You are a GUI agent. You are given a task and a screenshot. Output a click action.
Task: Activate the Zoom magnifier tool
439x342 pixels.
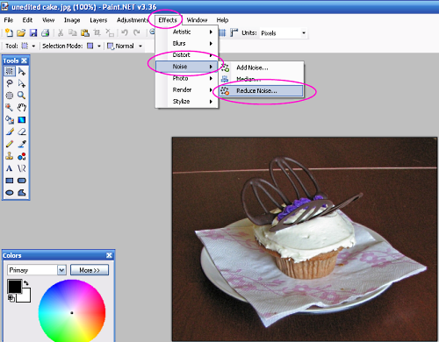coord(22,96)
